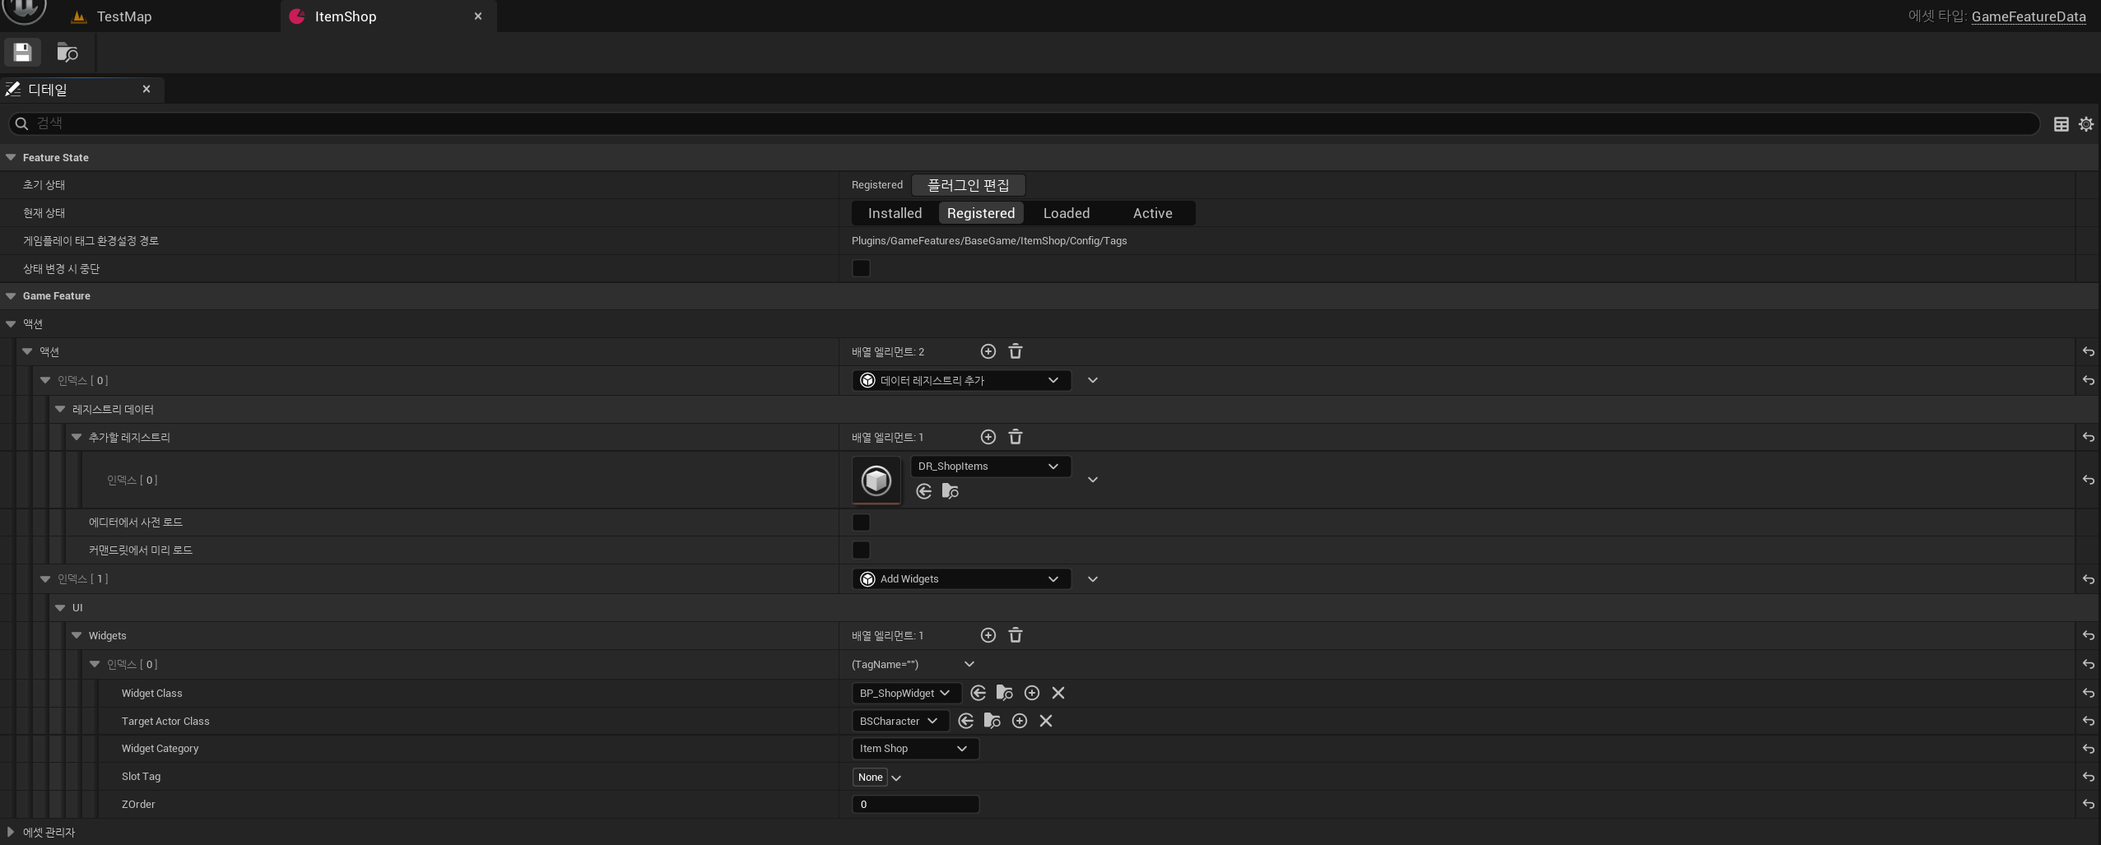Collapse the Feature State section
The height and width of the screenshot is (845, 2101).
(x=11, y=157)
